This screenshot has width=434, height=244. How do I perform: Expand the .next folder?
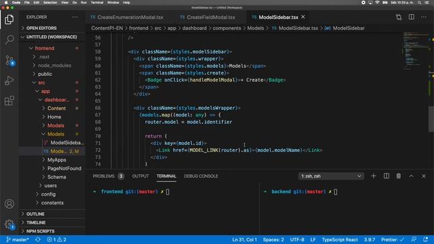pyautogui.click(x=44, y=57)
